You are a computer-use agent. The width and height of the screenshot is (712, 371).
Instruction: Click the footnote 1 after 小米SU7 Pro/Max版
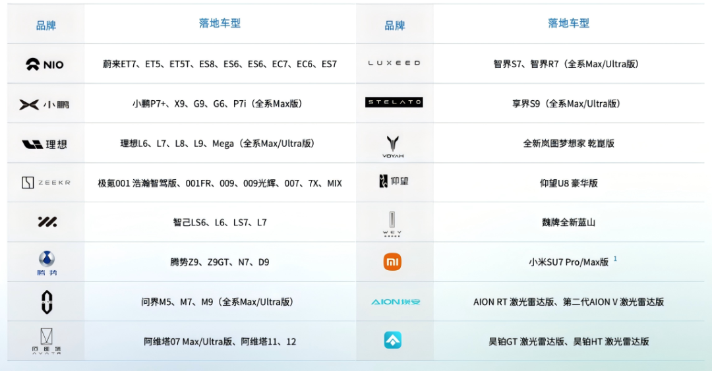615,259
